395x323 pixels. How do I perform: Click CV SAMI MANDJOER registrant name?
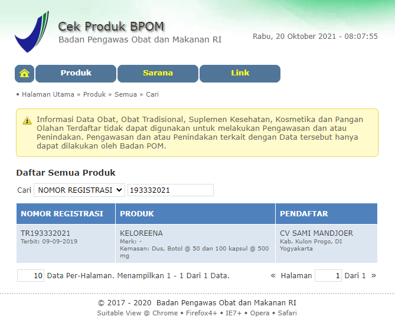click(316, 233)
